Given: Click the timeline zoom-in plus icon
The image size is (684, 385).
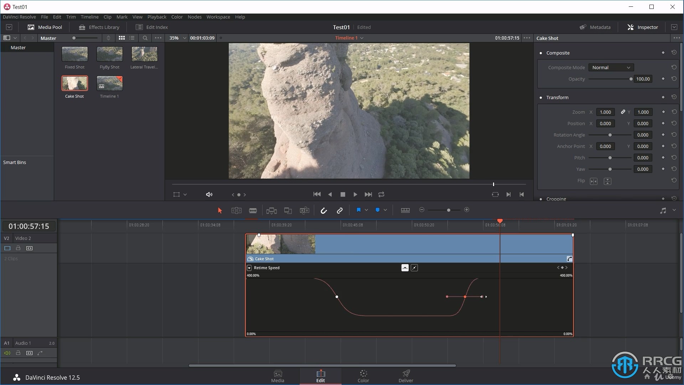Looking at the screenshot, I should pyautogui.click(x=467, y=210).
